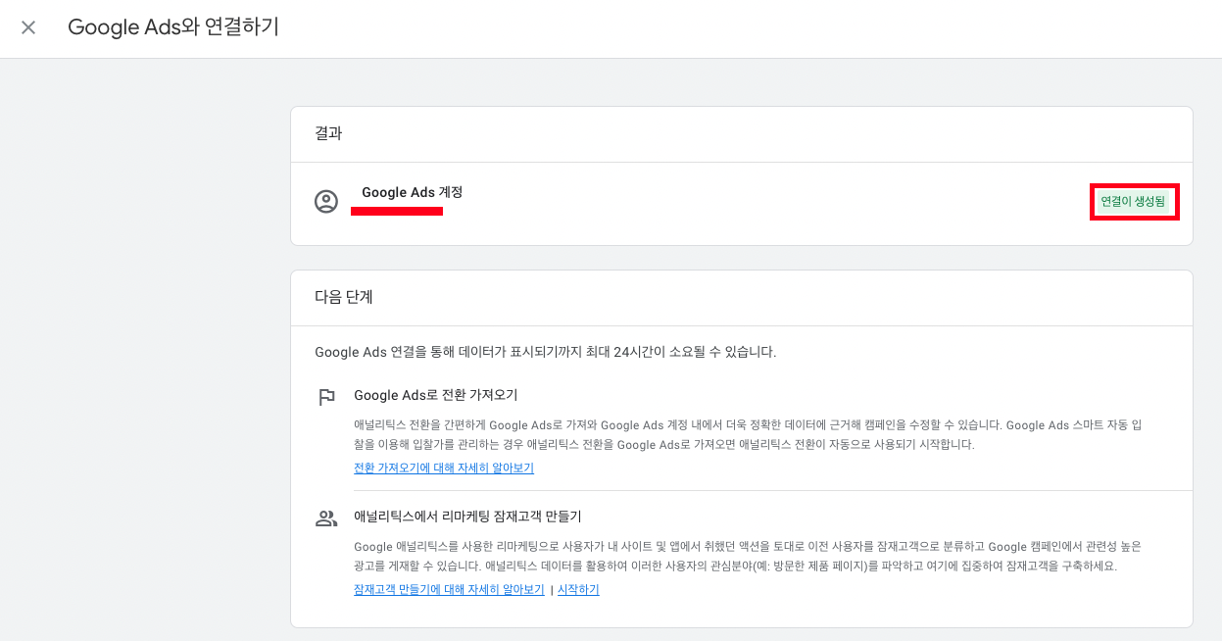Select 'Google Ads 계정' account name
The width and height of the screenshot is (1222, 641).
tap(412, 192)
